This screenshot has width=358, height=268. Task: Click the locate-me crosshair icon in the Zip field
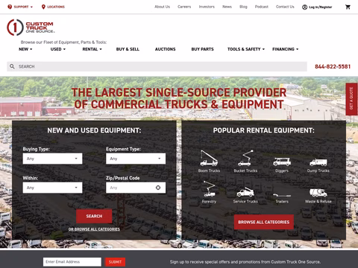[x=158, y=188]
